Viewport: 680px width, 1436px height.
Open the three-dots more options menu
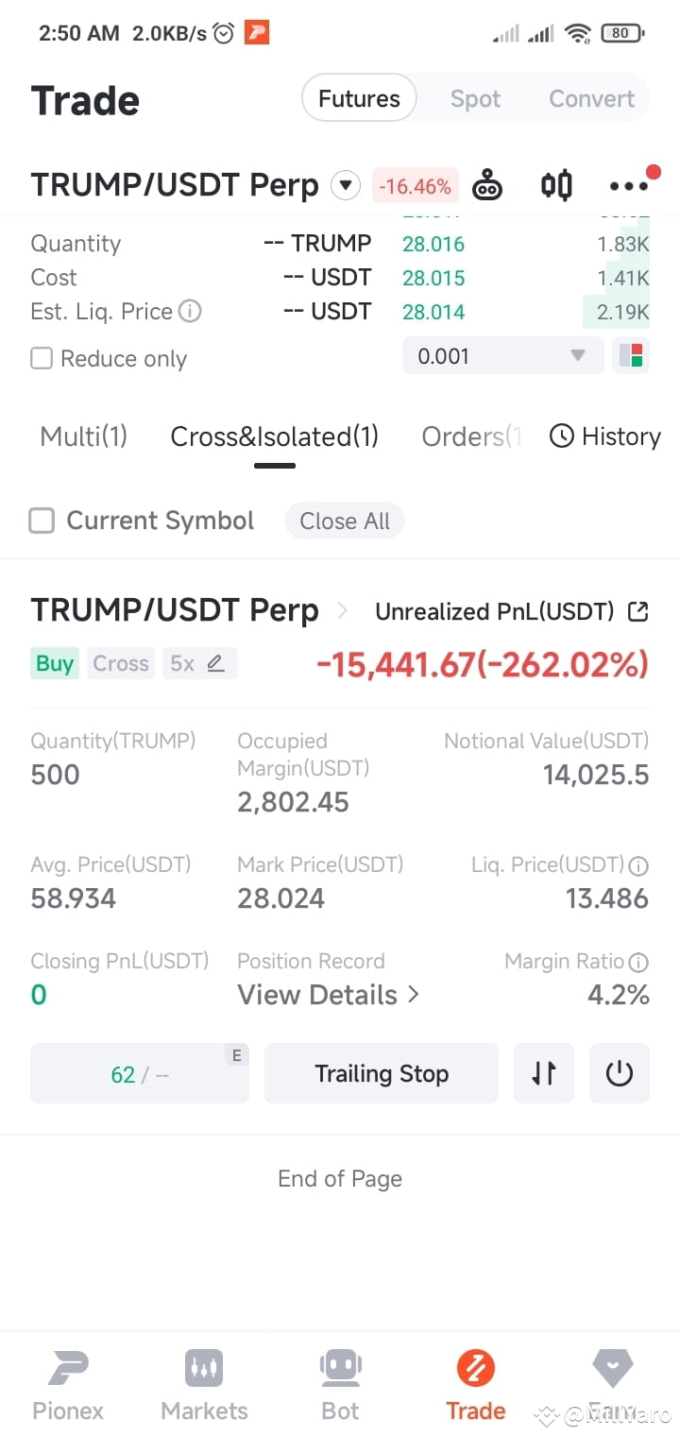pos(629,185)
